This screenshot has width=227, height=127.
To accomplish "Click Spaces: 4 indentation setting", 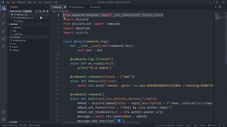I will pyautogui.click(x=181, y=125).
